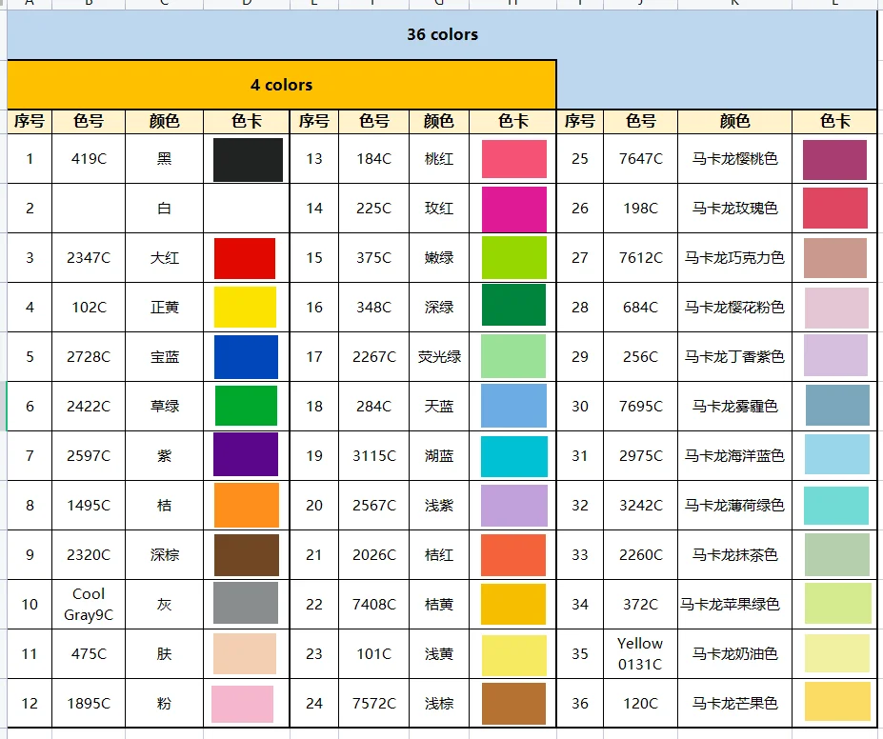Viewport: 883px width, 739px height.
Task: Click the peach red swatch for 184C
Action: coord(514,159)
